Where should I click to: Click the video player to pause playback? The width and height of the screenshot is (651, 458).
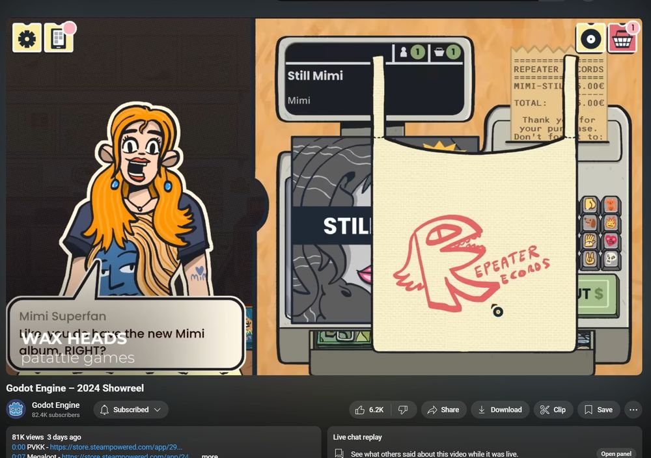point(325,195)
